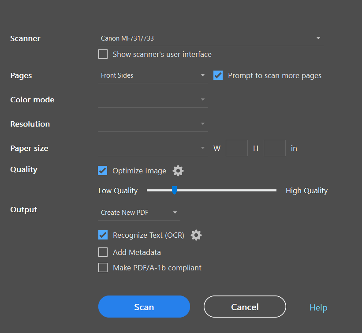Cancel the scan dialog
This screenshot has width=362, height=333.
[x=244, y=306]
